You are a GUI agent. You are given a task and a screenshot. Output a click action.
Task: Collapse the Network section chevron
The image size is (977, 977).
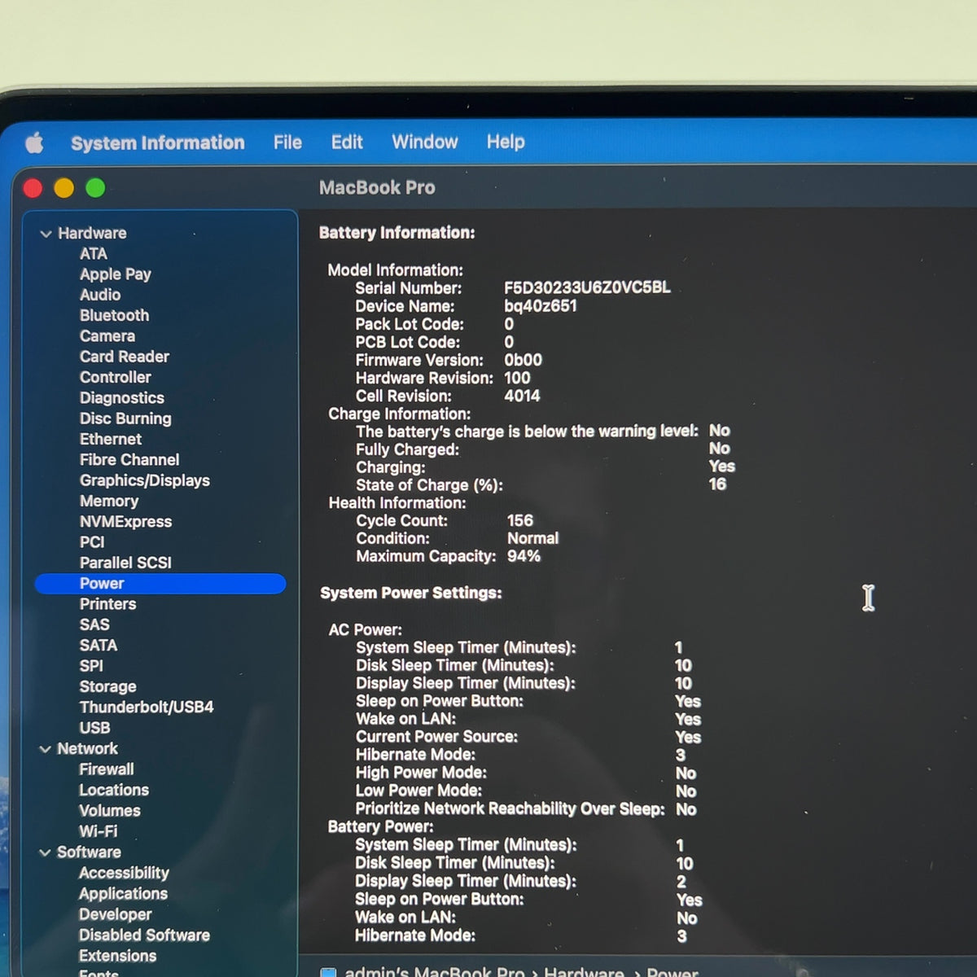46,749
